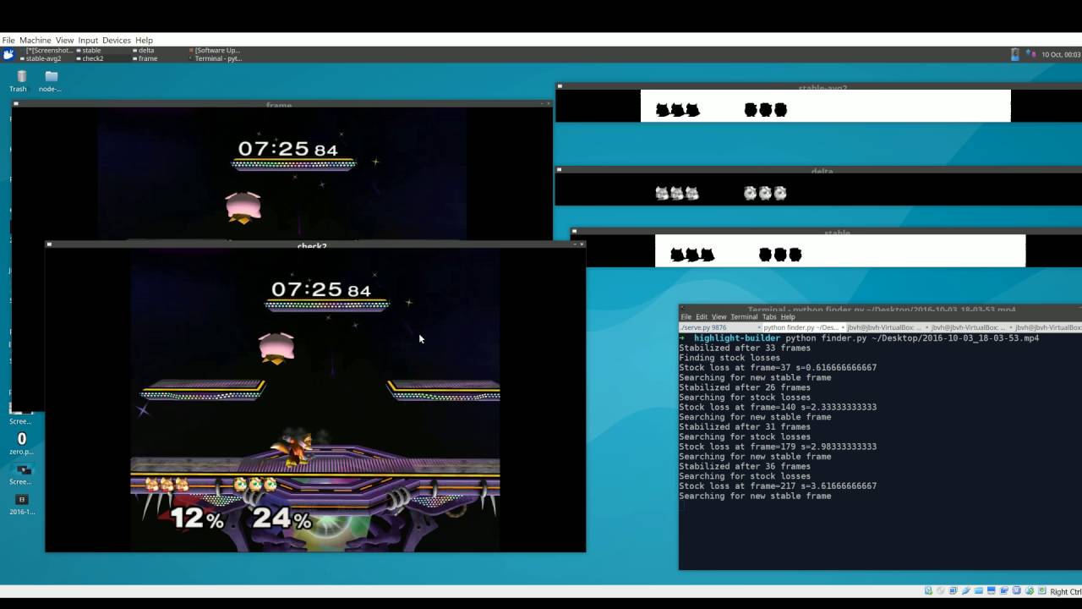Image resolution: width=1082 pixels, height=609 pixels.
Task: Click the right stock silhouettes in stable-avg2 window
Action: pyautogui.click(x=766, y=110)
